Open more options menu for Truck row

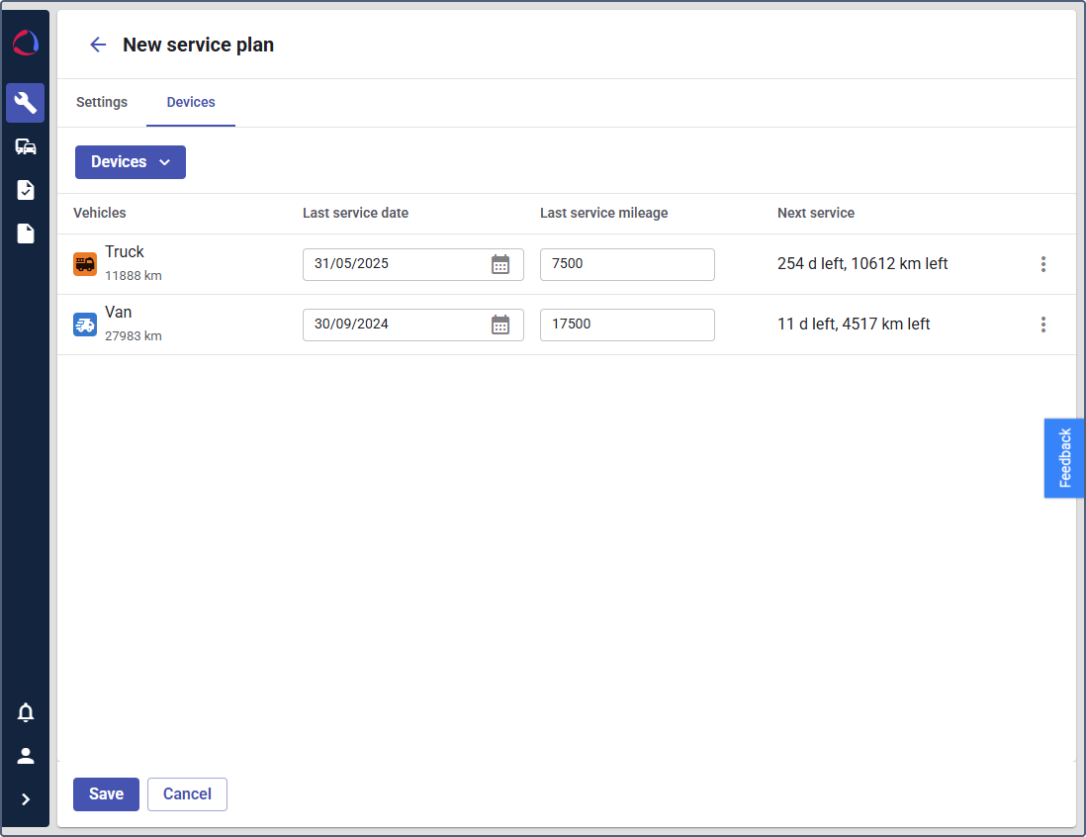click(x=1042, y=264)
